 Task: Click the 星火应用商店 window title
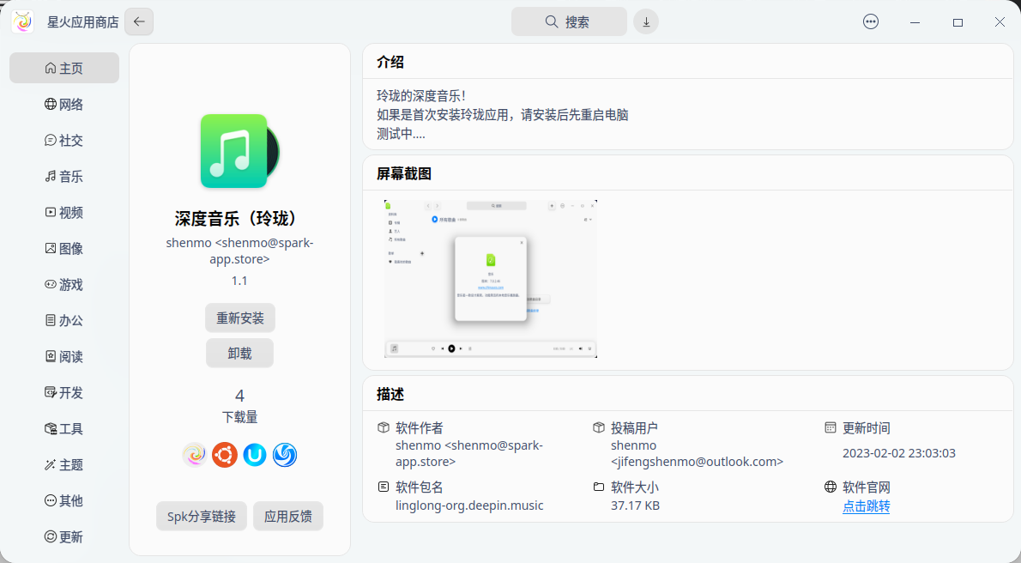pos(82,22)
